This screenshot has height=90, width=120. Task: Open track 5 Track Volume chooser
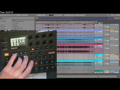coord(99,41)
